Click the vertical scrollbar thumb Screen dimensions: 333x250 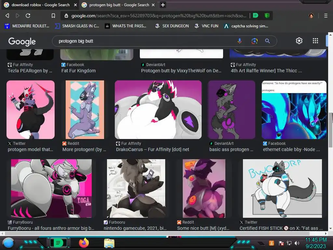click(330, 130)
